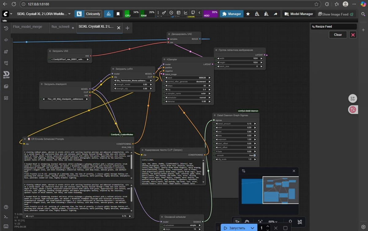Open the VAE file selector ComfyUIFlux1_vae
The image size is (368, 231).
(70, 59)
